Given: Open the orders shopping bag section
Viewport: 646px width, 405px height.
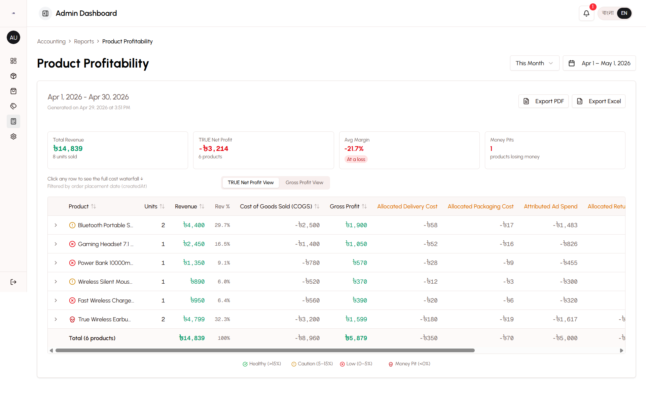Looking at the screenshot, I should (x=13, y=91).
